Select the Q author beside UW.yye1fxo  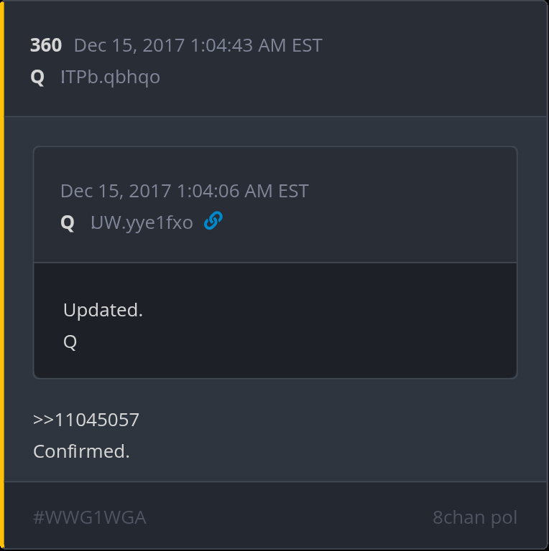pyautogui.click(x=68, y=223)
